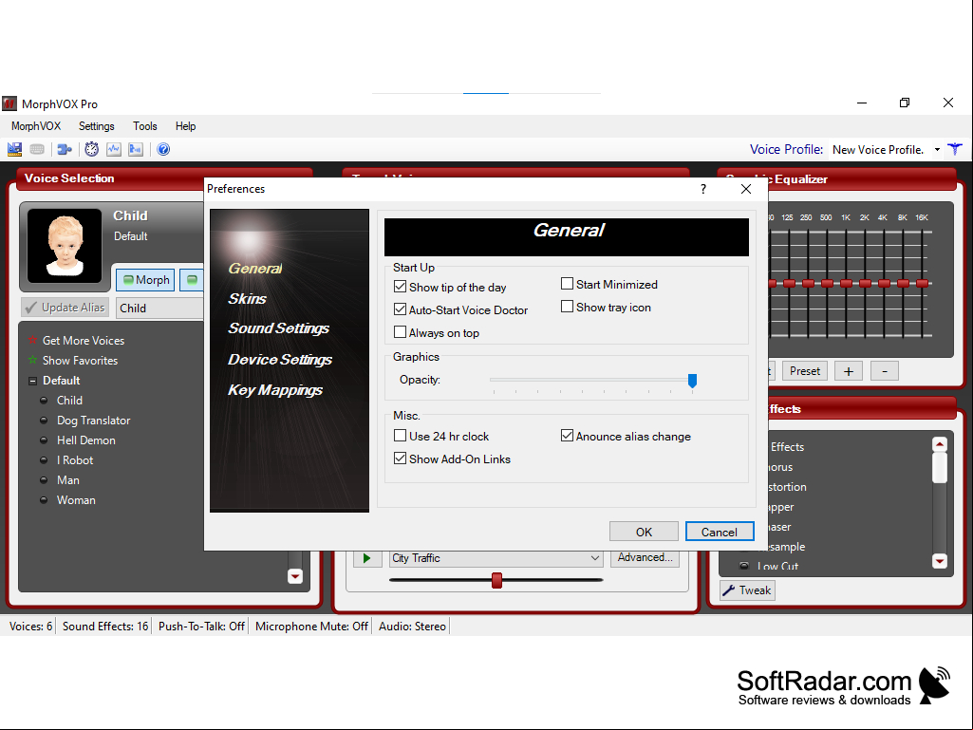
Task: Click the effects list scroll-up arrow
Action: (x=940, y=444)
